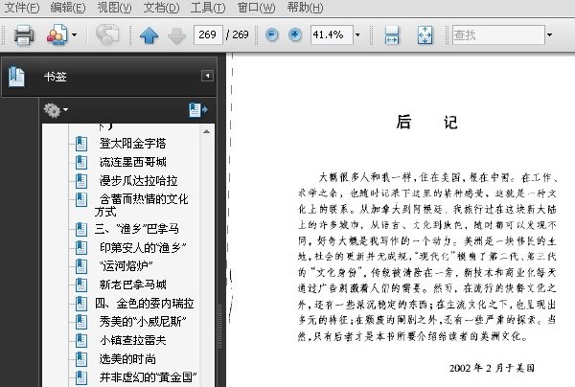Screen dimensions: 575x387
Task: Click the 后记 heading on the page
Action: pos(426,122)
